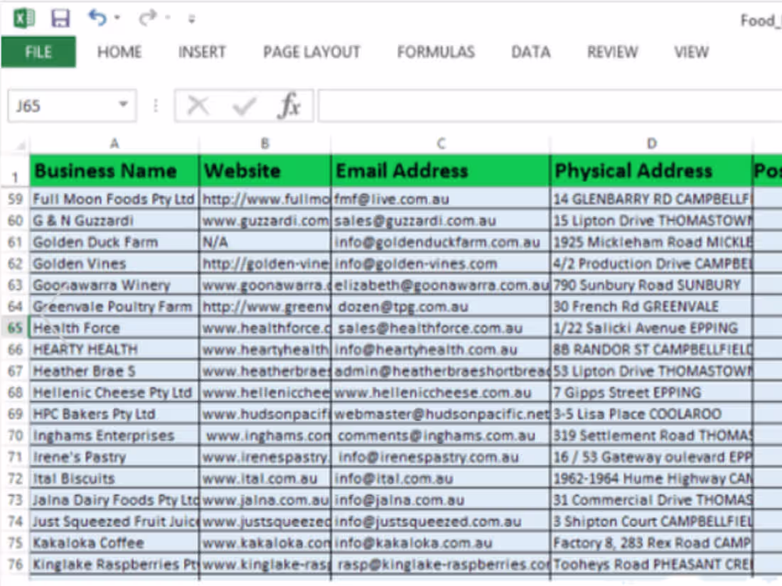Expand the Quick Access Toolbar customize arrow
The width and height of the screenshot is (782, 586).
tap(191, 19)
